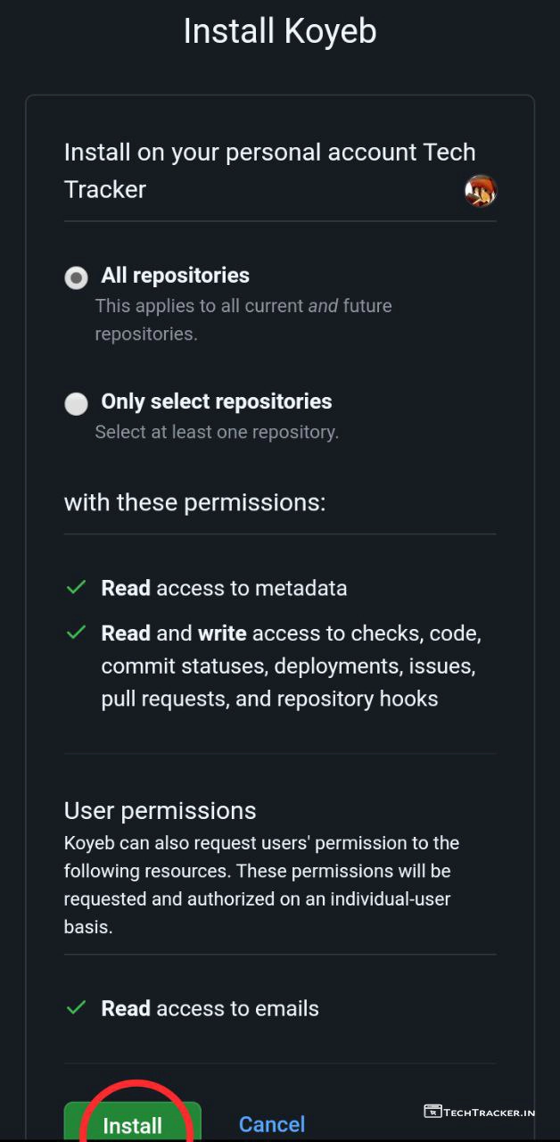The width and height of the screenshot is (560, 1142).
Task: Click the Only select repositories label
Action: (x=217, y=401)
